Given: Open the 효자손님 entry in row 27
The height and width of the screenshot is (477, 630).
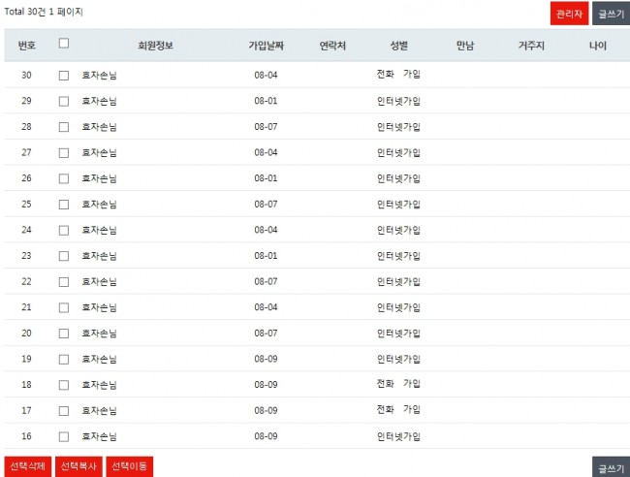Looking at the screenshot, I should pos(99,153).
